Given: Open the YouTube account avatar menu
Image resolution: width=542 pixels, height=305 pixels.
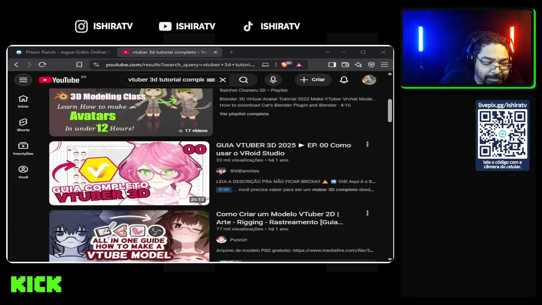Looking at the screenshot, I should [x=369, y=80].
